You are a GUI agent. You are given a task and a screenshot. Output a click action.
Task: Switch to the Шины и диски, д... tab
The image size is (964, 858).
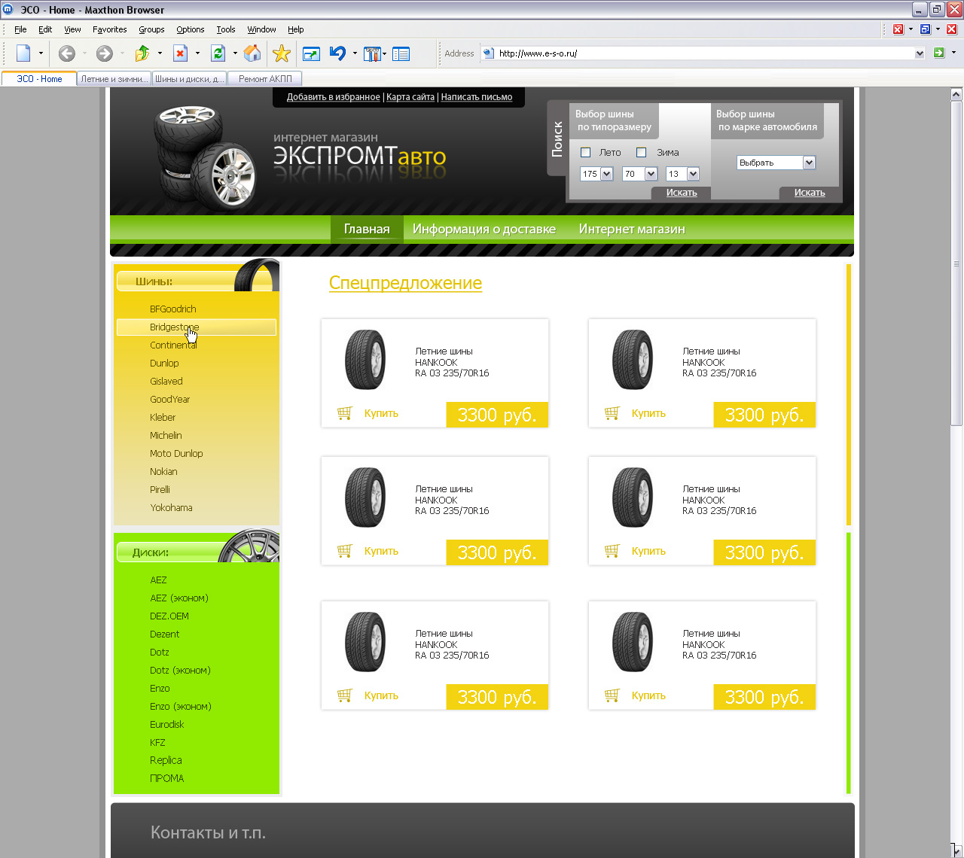coord(190,78)
